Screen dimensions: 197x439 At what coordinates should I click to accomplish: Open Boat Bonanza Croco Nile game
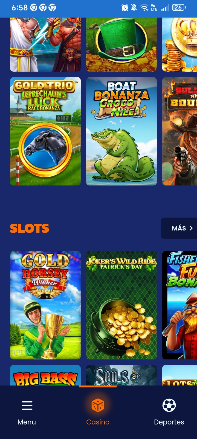[121, 131]
